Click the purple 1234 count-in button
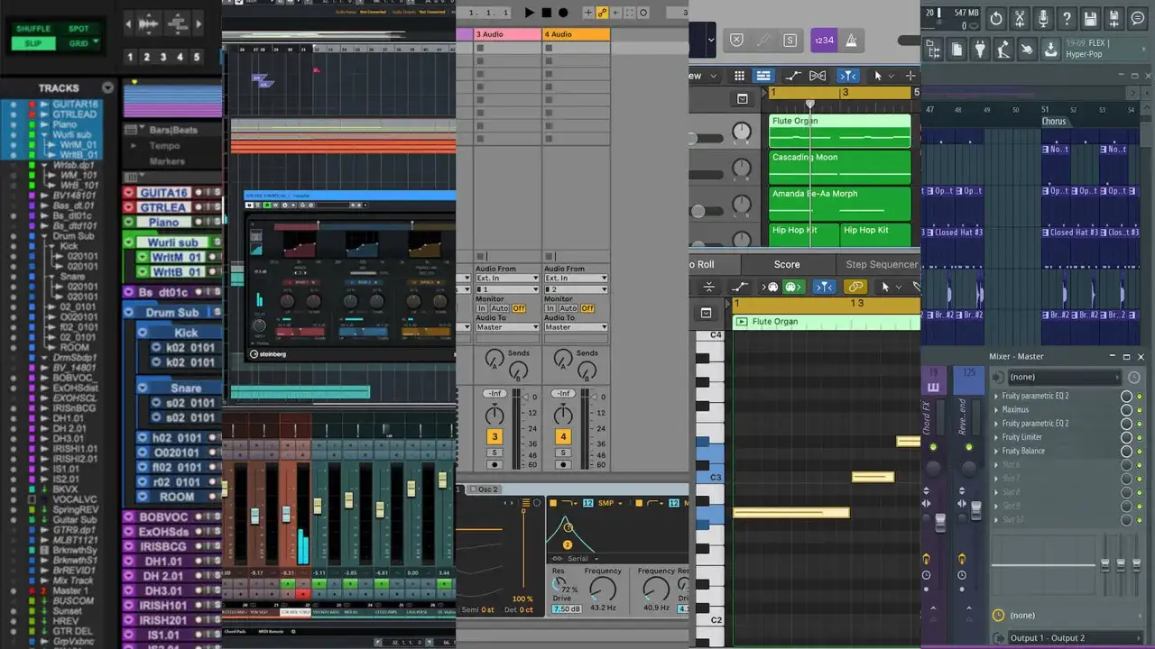Viewport: 1155px width, 649px height. (x=824, y=41)
